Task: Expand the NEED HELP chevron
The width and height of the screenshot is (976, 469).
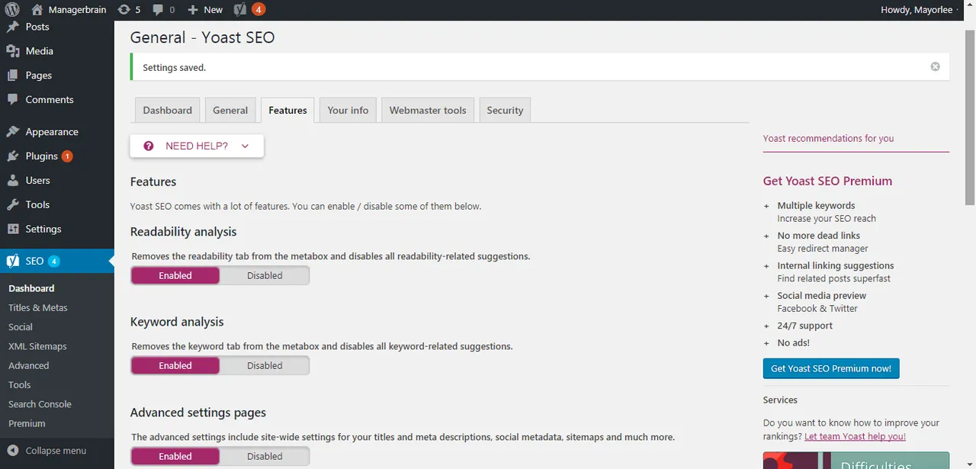Action: click(x=245, y=146)
